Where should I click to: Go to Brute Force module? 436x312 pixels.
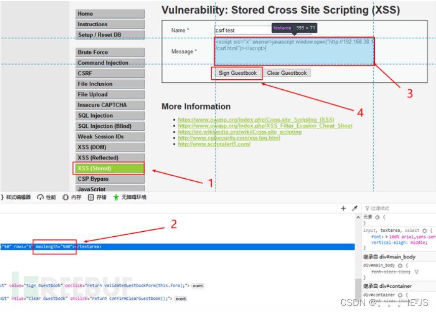[x=110, y=52]
